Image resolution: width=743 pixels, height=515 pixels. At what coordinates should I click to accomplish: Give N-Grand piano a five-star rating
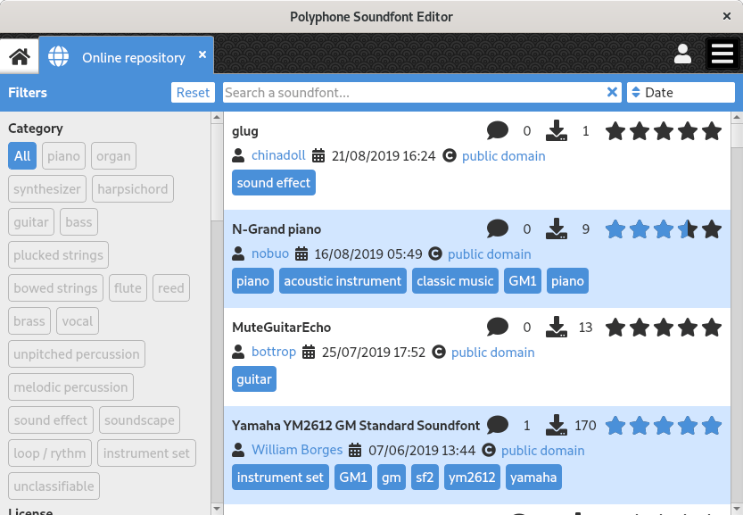pyautogui.click(x=711, y=228)
